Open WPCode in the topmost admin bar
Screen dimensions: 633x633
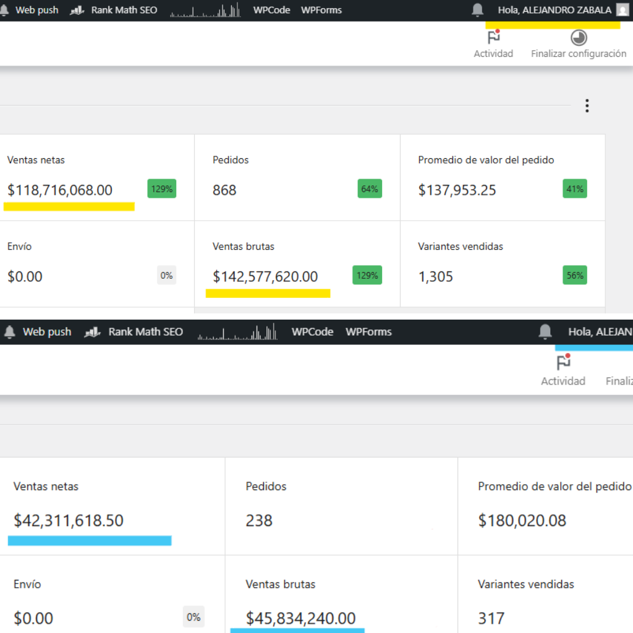(271, 10)
